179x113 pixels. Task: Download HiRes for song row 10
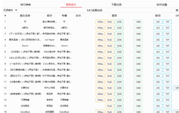pos(100,76)
